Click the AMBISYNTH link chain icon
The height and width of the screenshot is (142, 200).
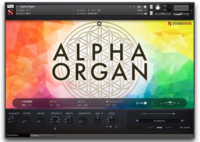click(x=114, y=105)
